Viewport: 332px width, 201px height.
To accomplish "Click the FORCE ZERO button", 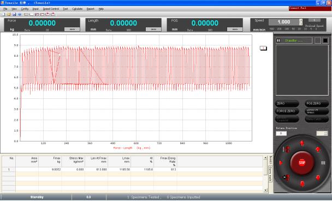I will coord(287,111).
